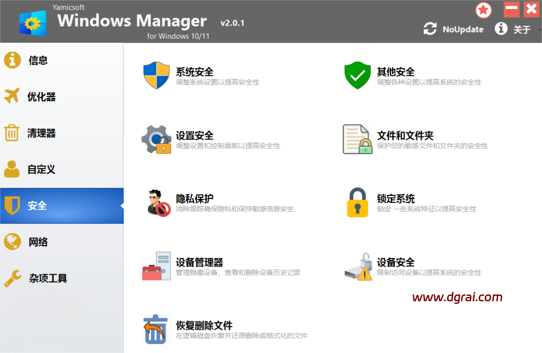Select the 设备安全 drive warning icon
542x353 pixels.
357,267
